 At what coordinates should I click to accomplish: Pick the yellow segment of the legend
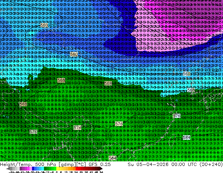point(57,168)
